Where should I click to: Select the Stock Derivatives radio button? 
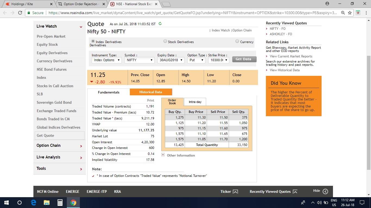point(165,41)
